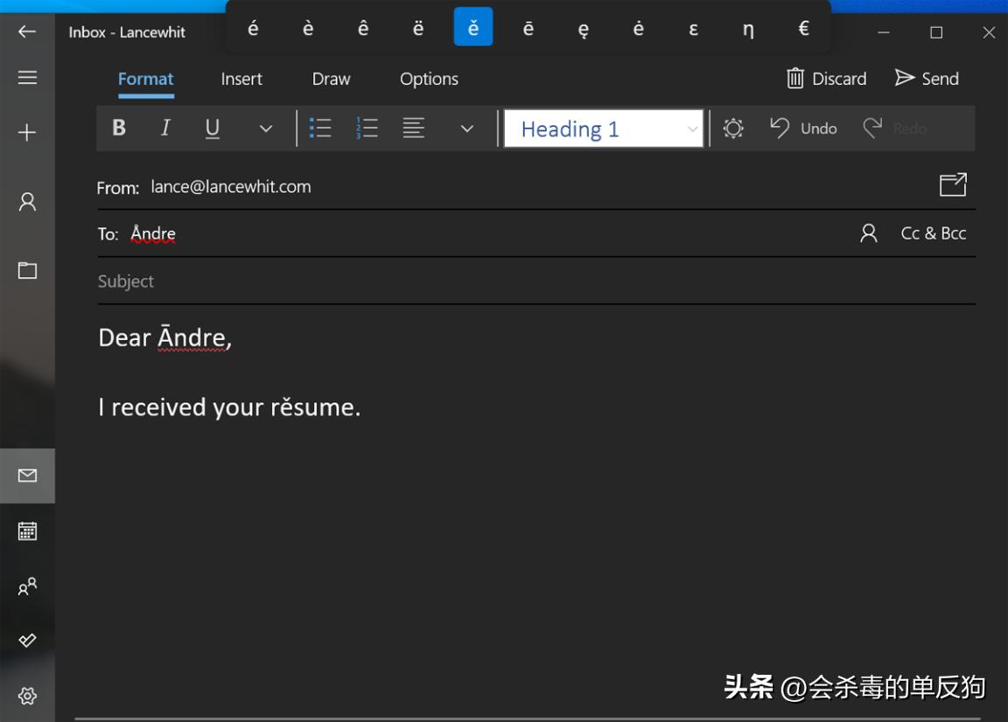1008x722 pixels.
Task: Open the People icon in sidebar
Action: pyautogui.click(x=27, y=587)
